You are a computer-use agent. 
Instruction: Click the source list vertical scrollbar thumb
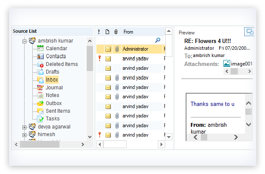click(90, 59)
